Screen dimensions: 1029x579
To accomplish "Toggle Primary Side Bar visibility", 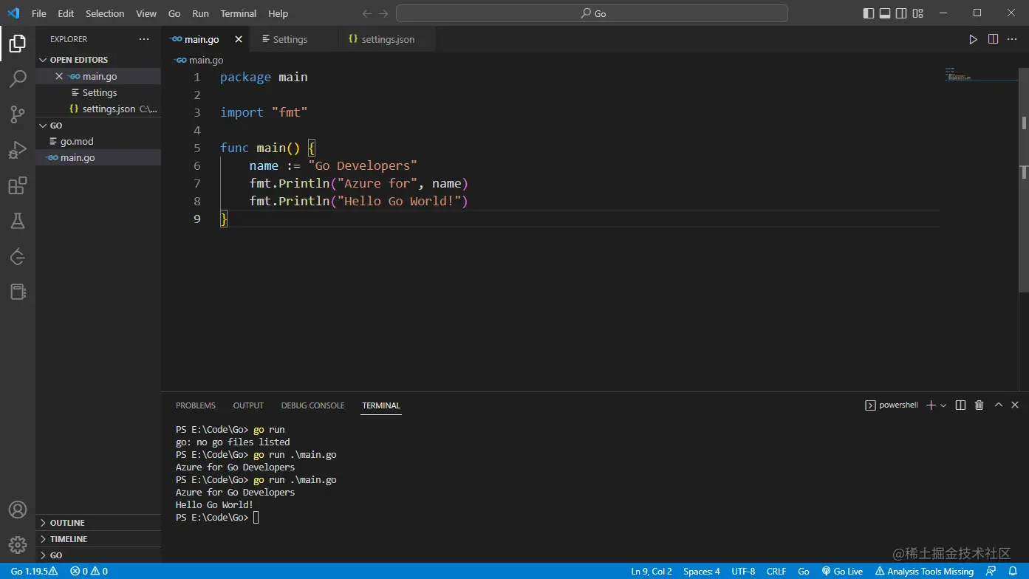I will tap(869, 13).
